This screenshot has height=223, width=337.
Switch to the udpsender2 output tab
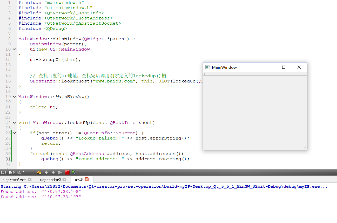pos(51,179)
